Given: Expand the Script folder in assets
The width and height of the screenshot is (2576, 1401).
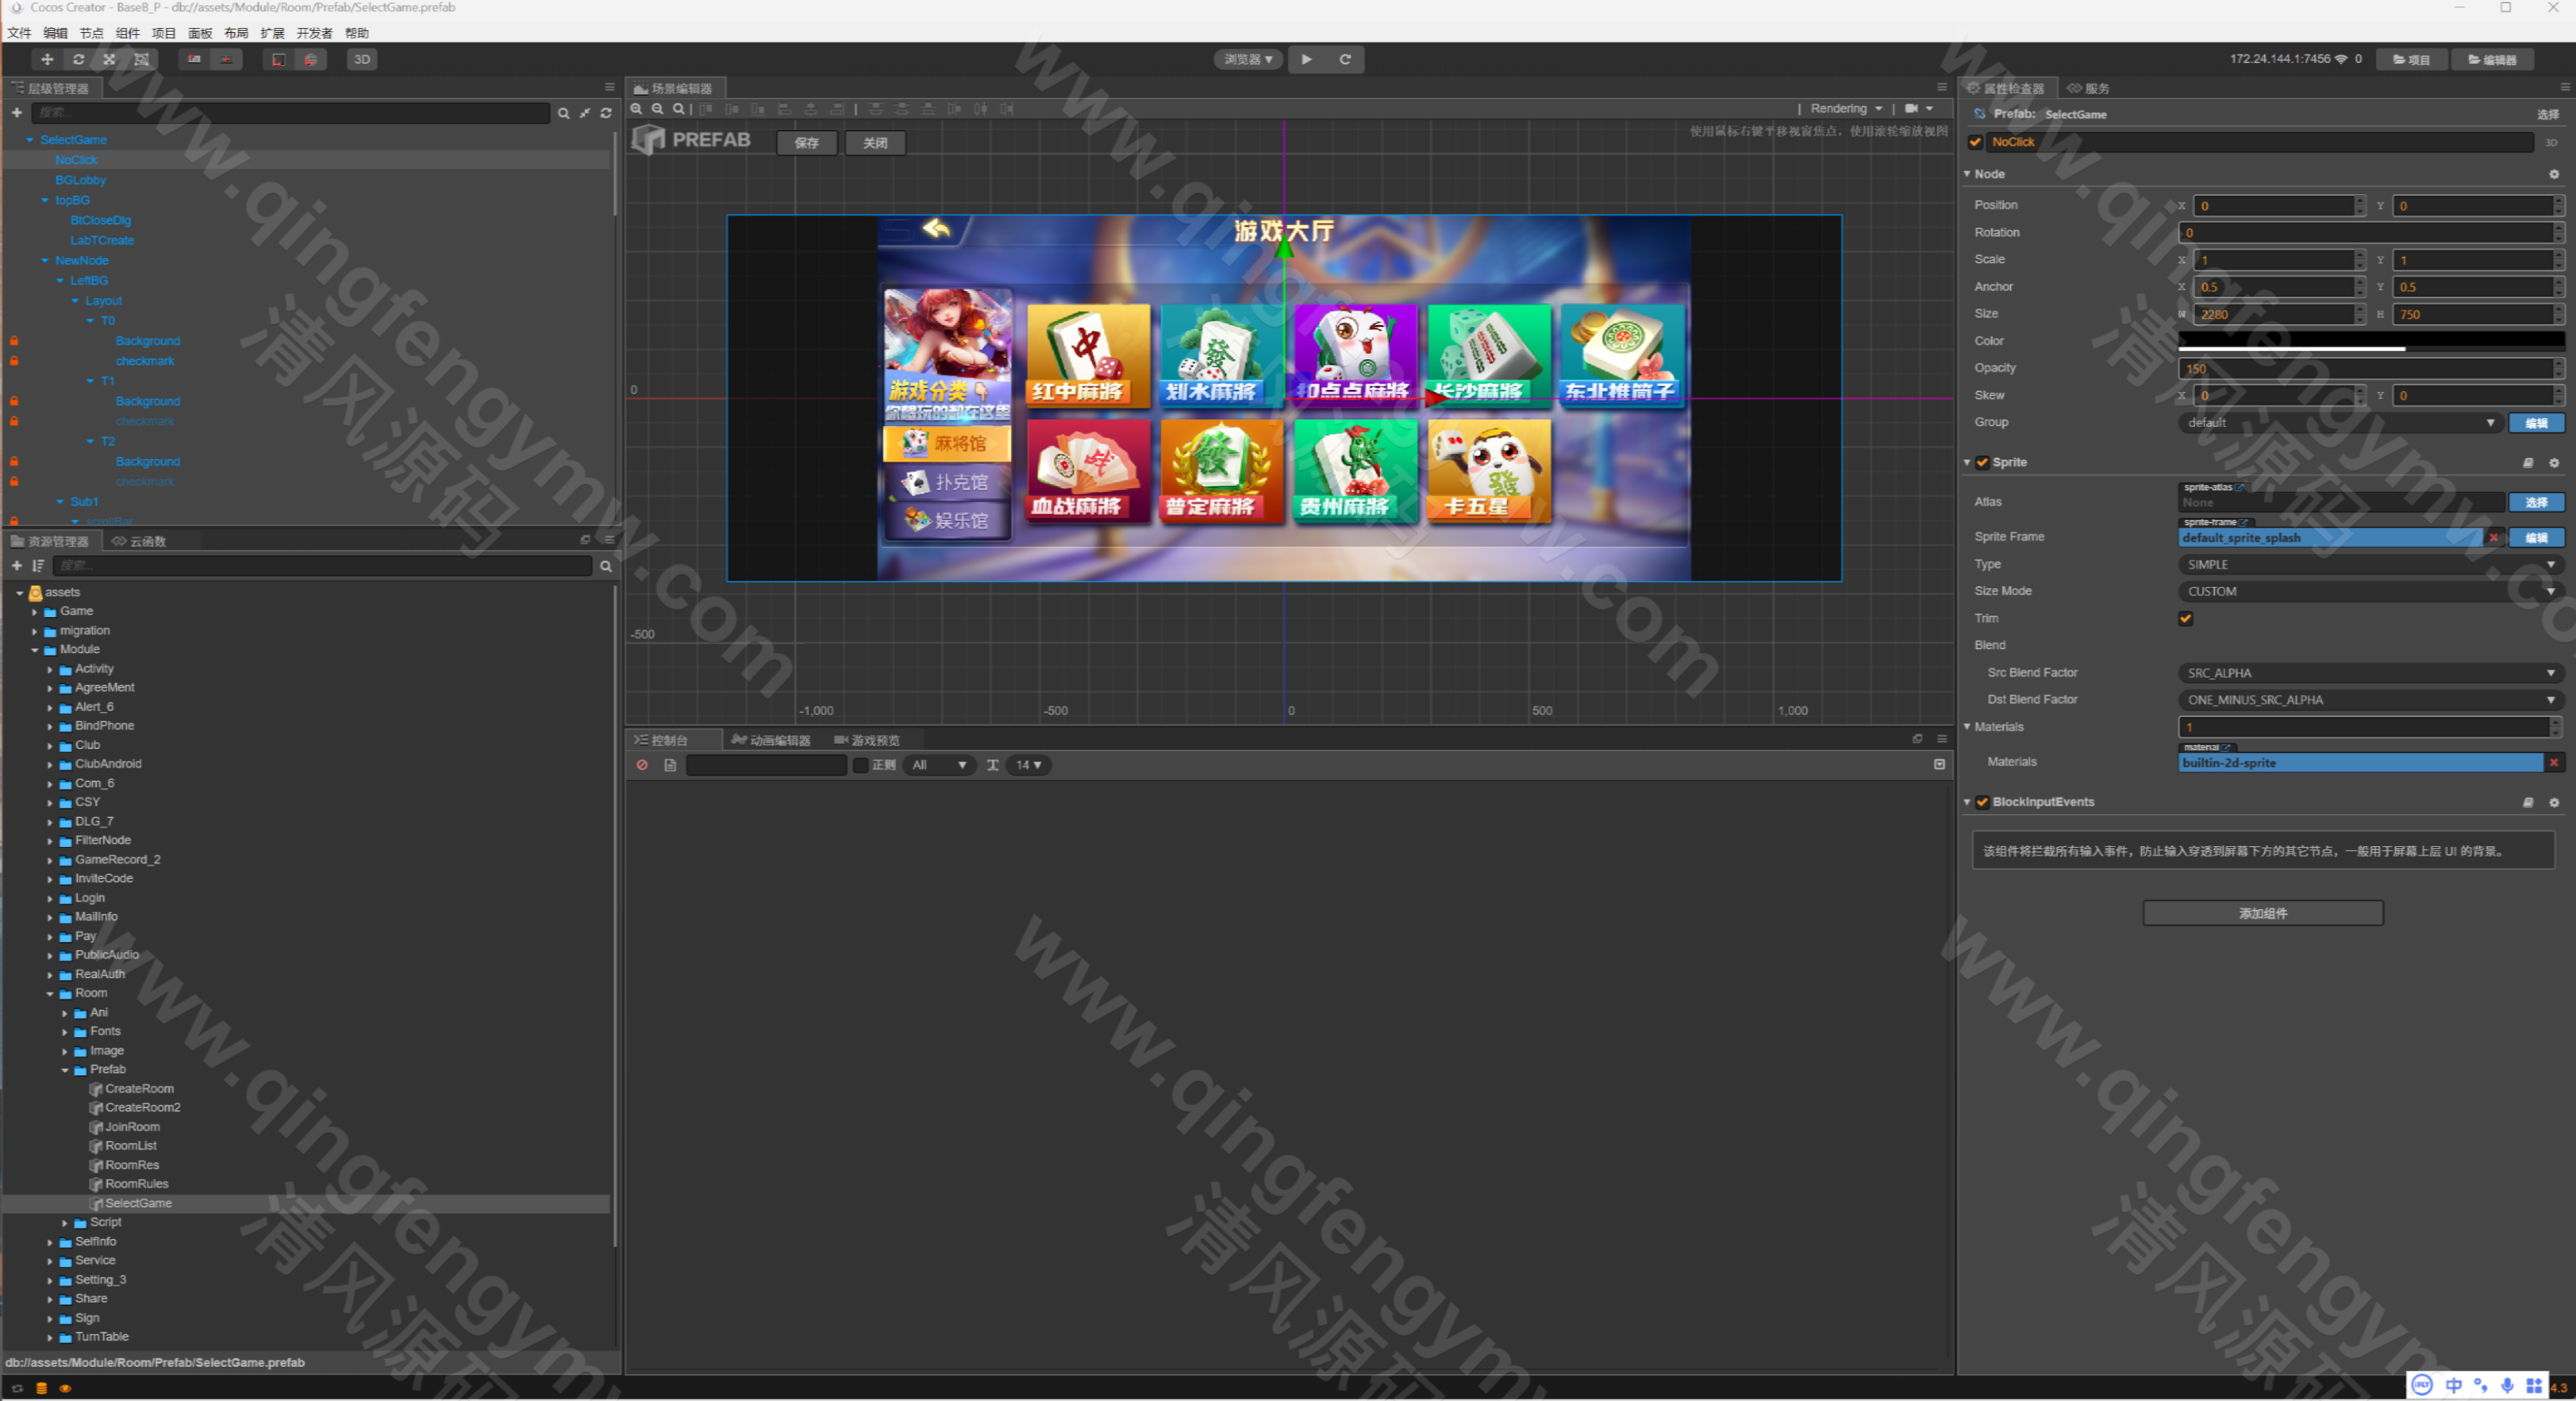Looking at the screenshot, I should pos(65,1223).
